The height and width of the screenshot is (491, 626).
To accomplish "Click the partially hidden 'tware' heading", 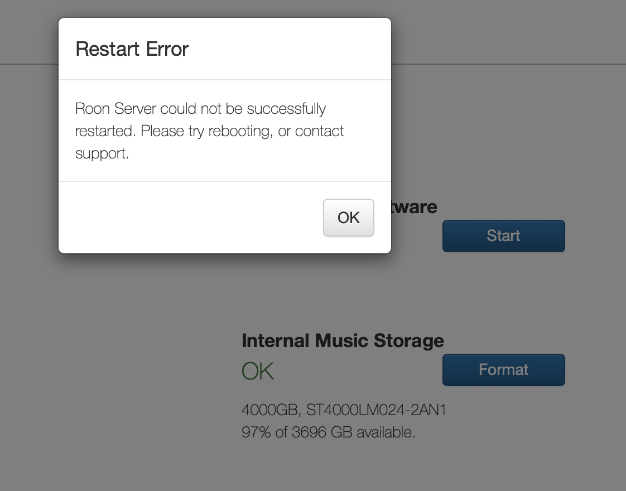I will pos(415,207).
